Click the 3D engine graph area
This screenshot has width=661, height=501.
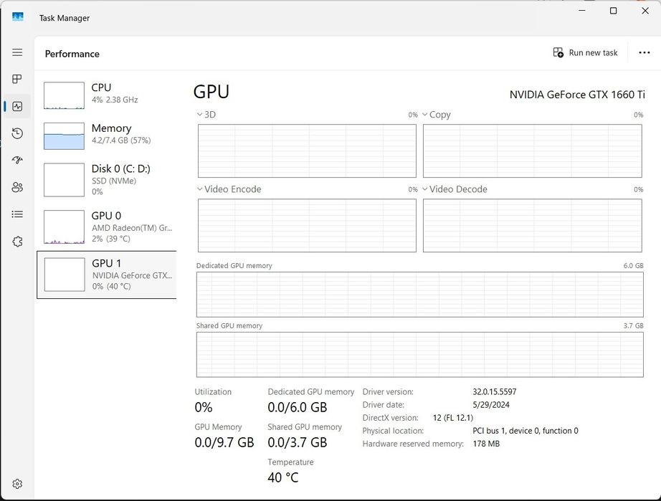[307, 151]
